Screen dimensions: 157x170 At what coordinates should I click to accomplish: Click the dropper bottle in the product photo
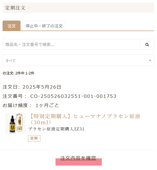point(12,125)
